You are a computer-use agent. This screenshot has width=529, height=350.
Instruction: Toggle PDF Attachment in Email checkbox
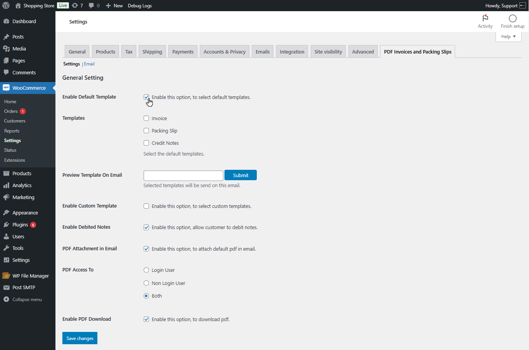pyautogui.click(x=146, y=249)
